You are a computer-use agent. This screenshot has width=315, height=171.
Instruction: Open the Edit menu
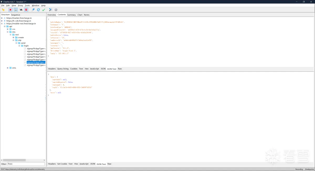pos(8,6)
